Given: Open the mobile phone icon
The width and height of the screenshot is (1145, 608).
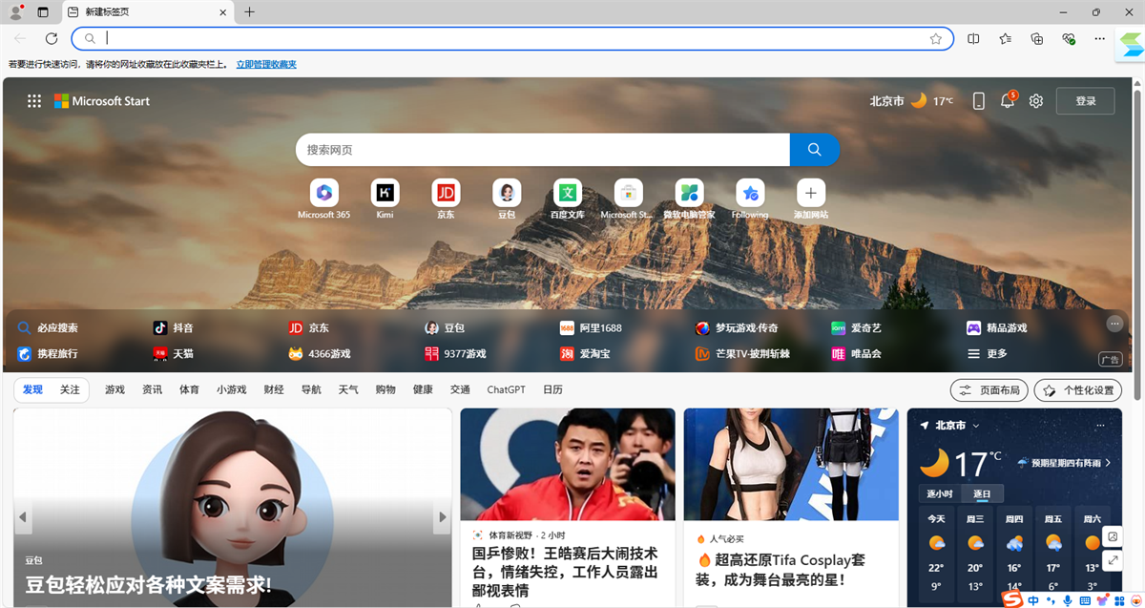Looking at the screenshot, I should [978, 101].
